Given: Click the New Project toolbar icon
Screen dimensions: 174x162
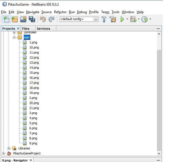Looking at the screenshot, I should pos(15,19).
